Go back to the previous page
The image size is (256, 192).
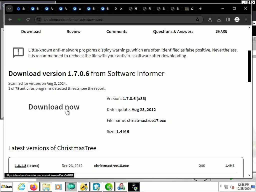coord(10,19)
